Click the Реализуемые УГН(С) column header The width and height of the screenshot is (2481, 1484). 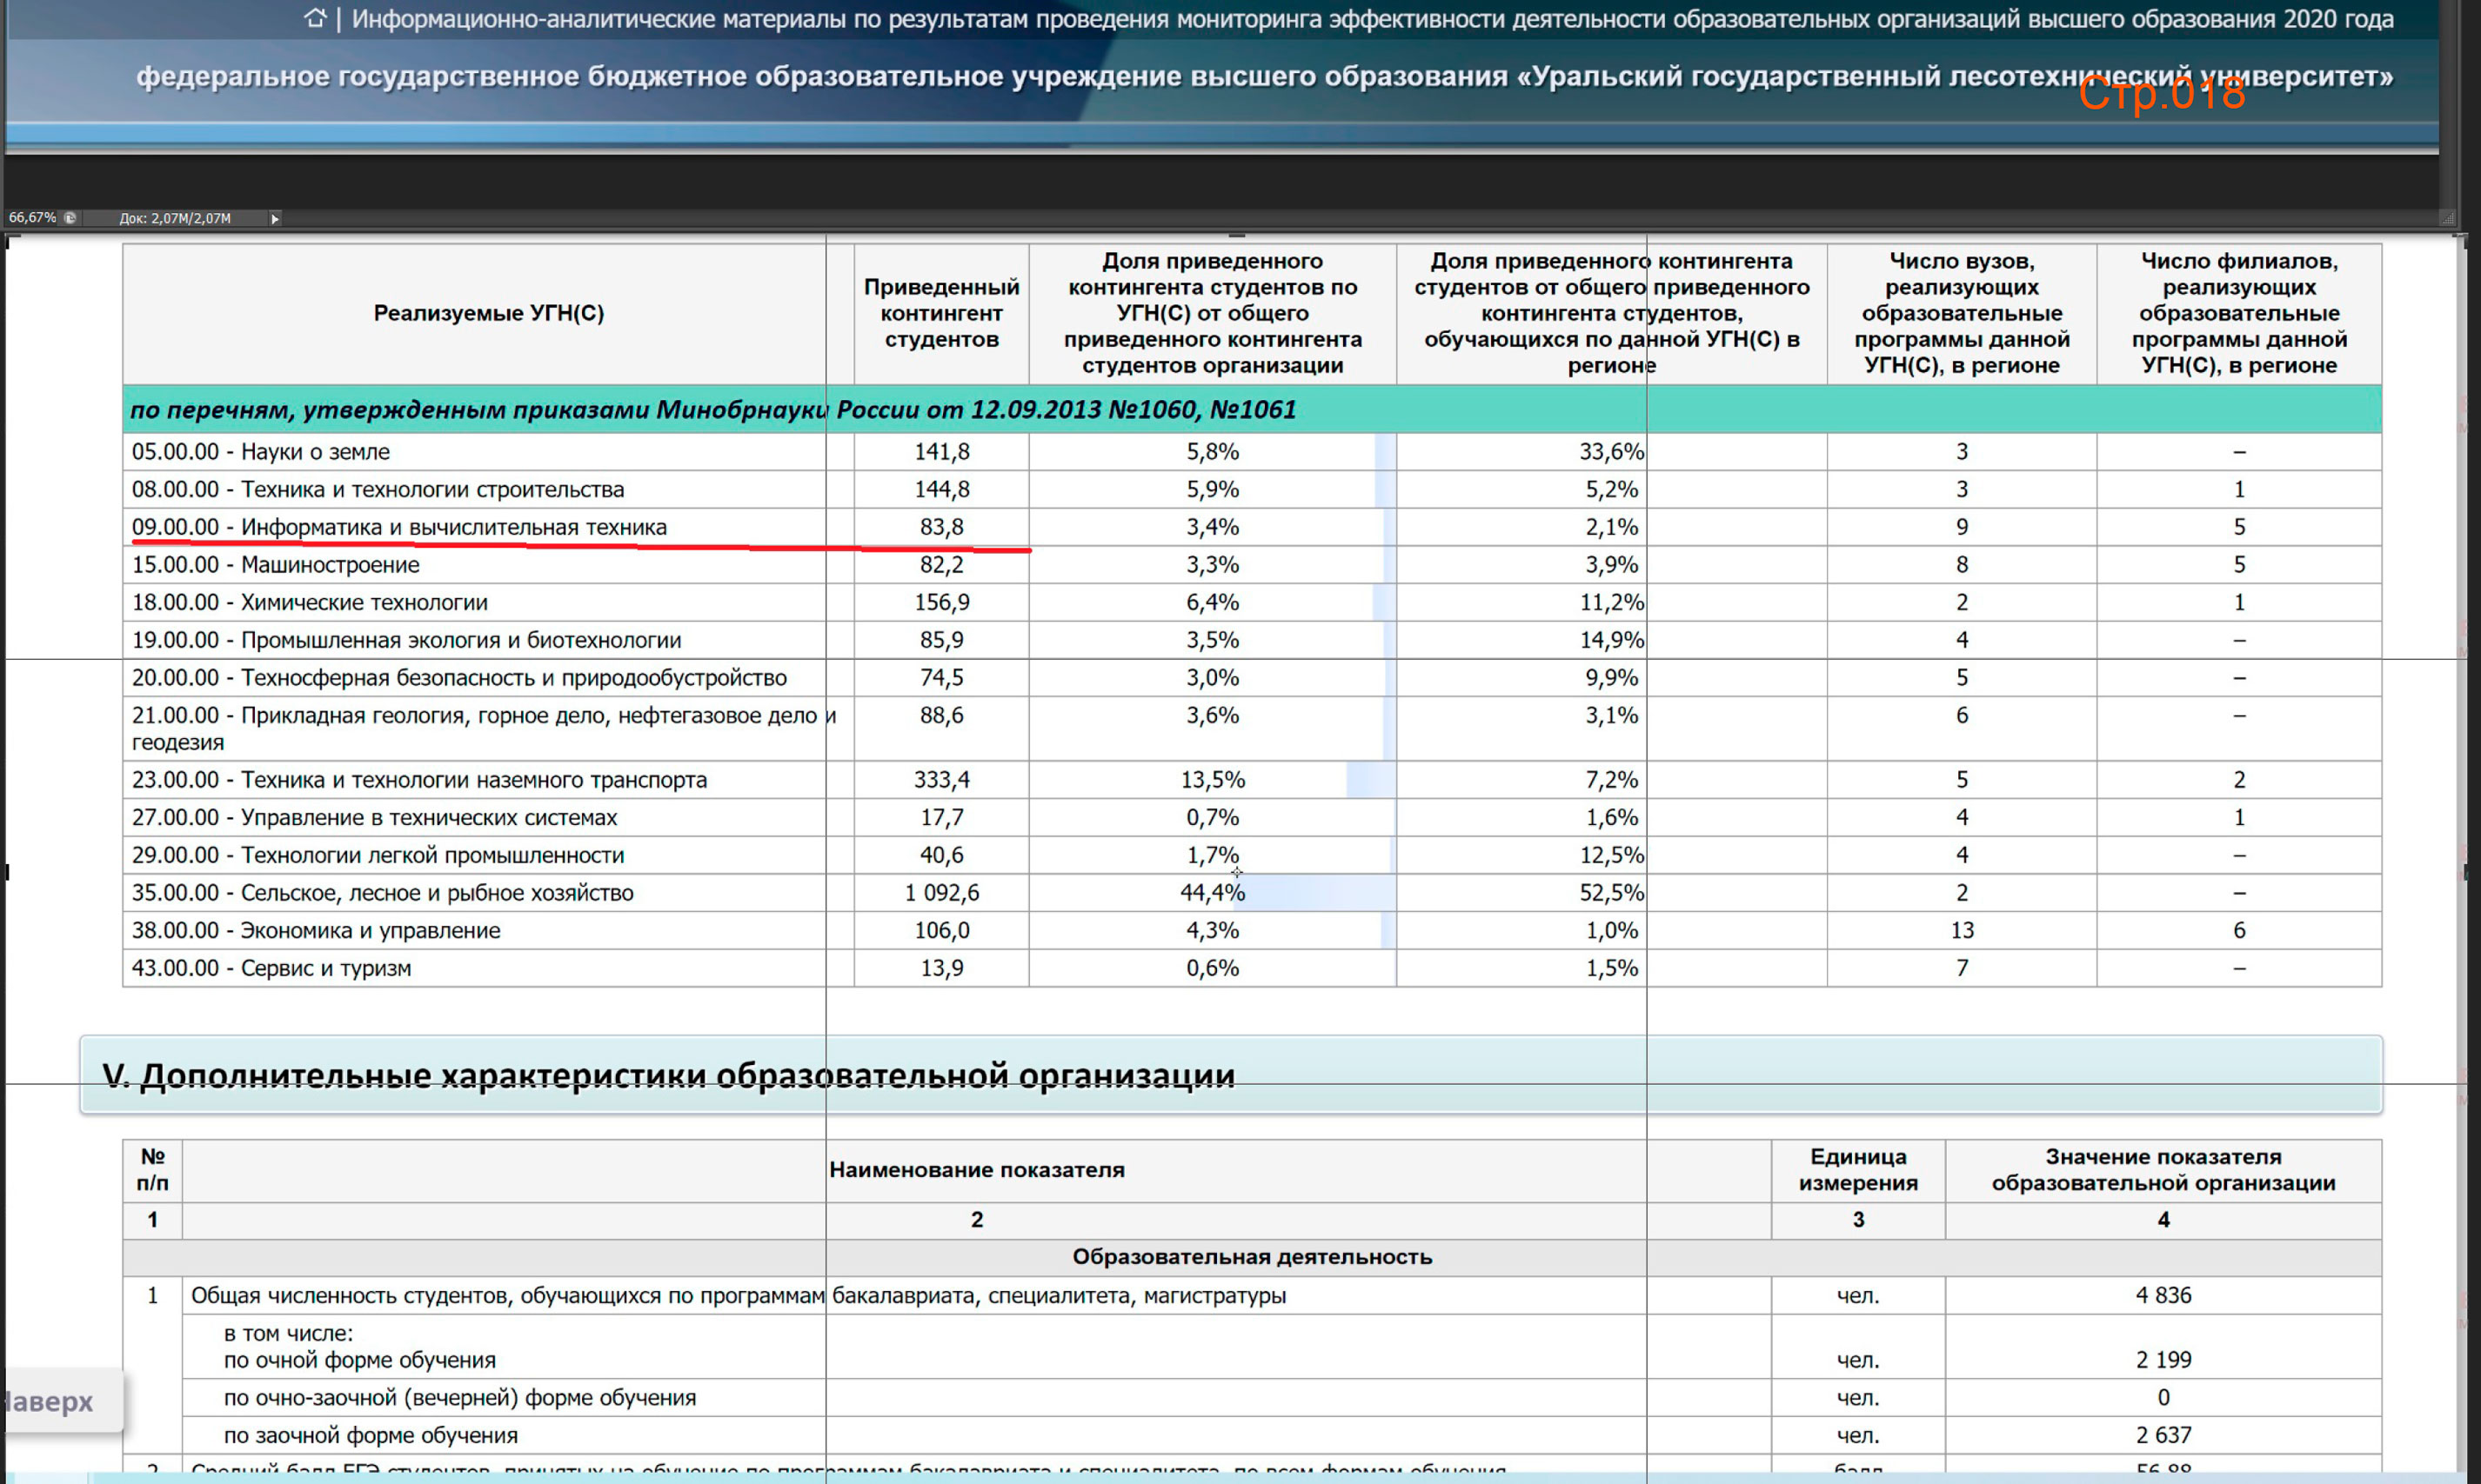click(488, 313)
